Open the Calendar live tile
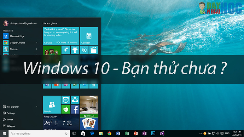 tap(89, 36)
